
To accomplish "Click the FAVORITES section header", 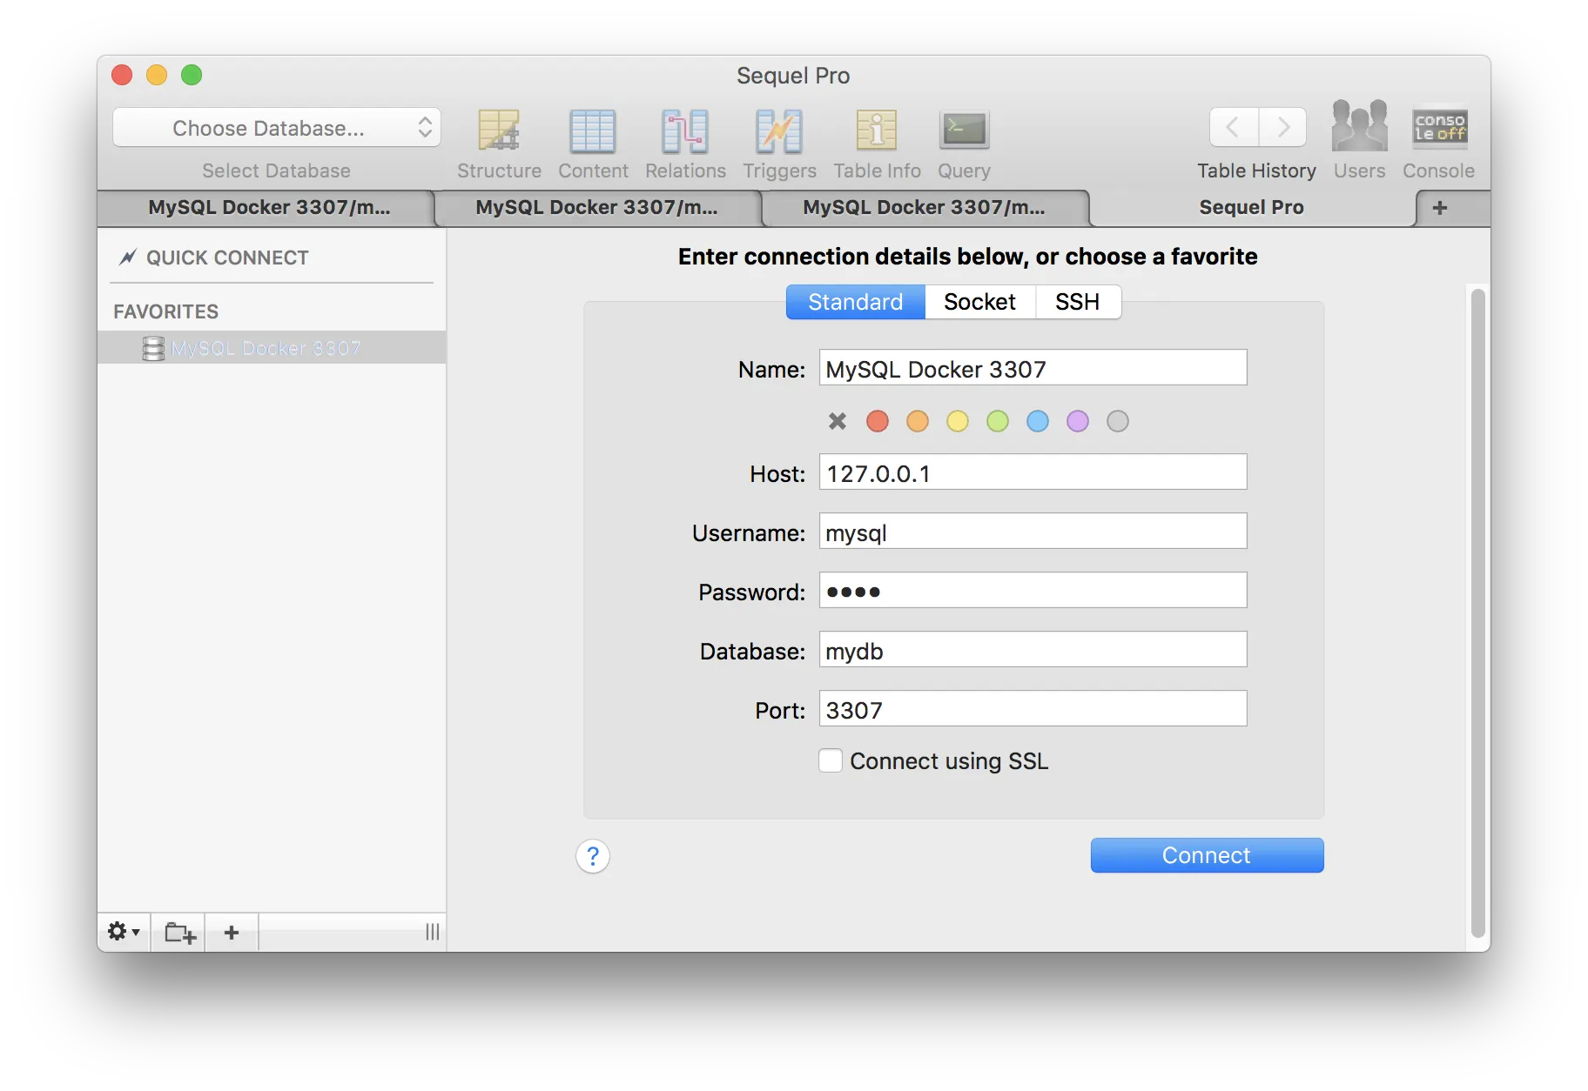I will [166, 311].
